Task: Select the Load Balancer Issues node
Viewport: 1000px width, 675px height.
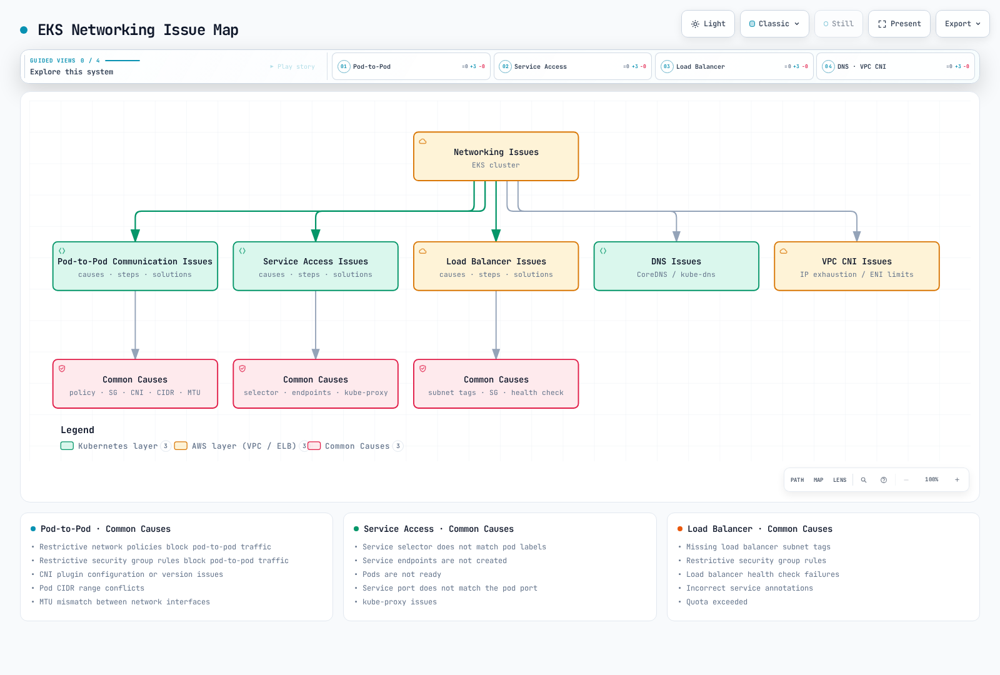Action: pyautogui.click(x=496, y=266)
